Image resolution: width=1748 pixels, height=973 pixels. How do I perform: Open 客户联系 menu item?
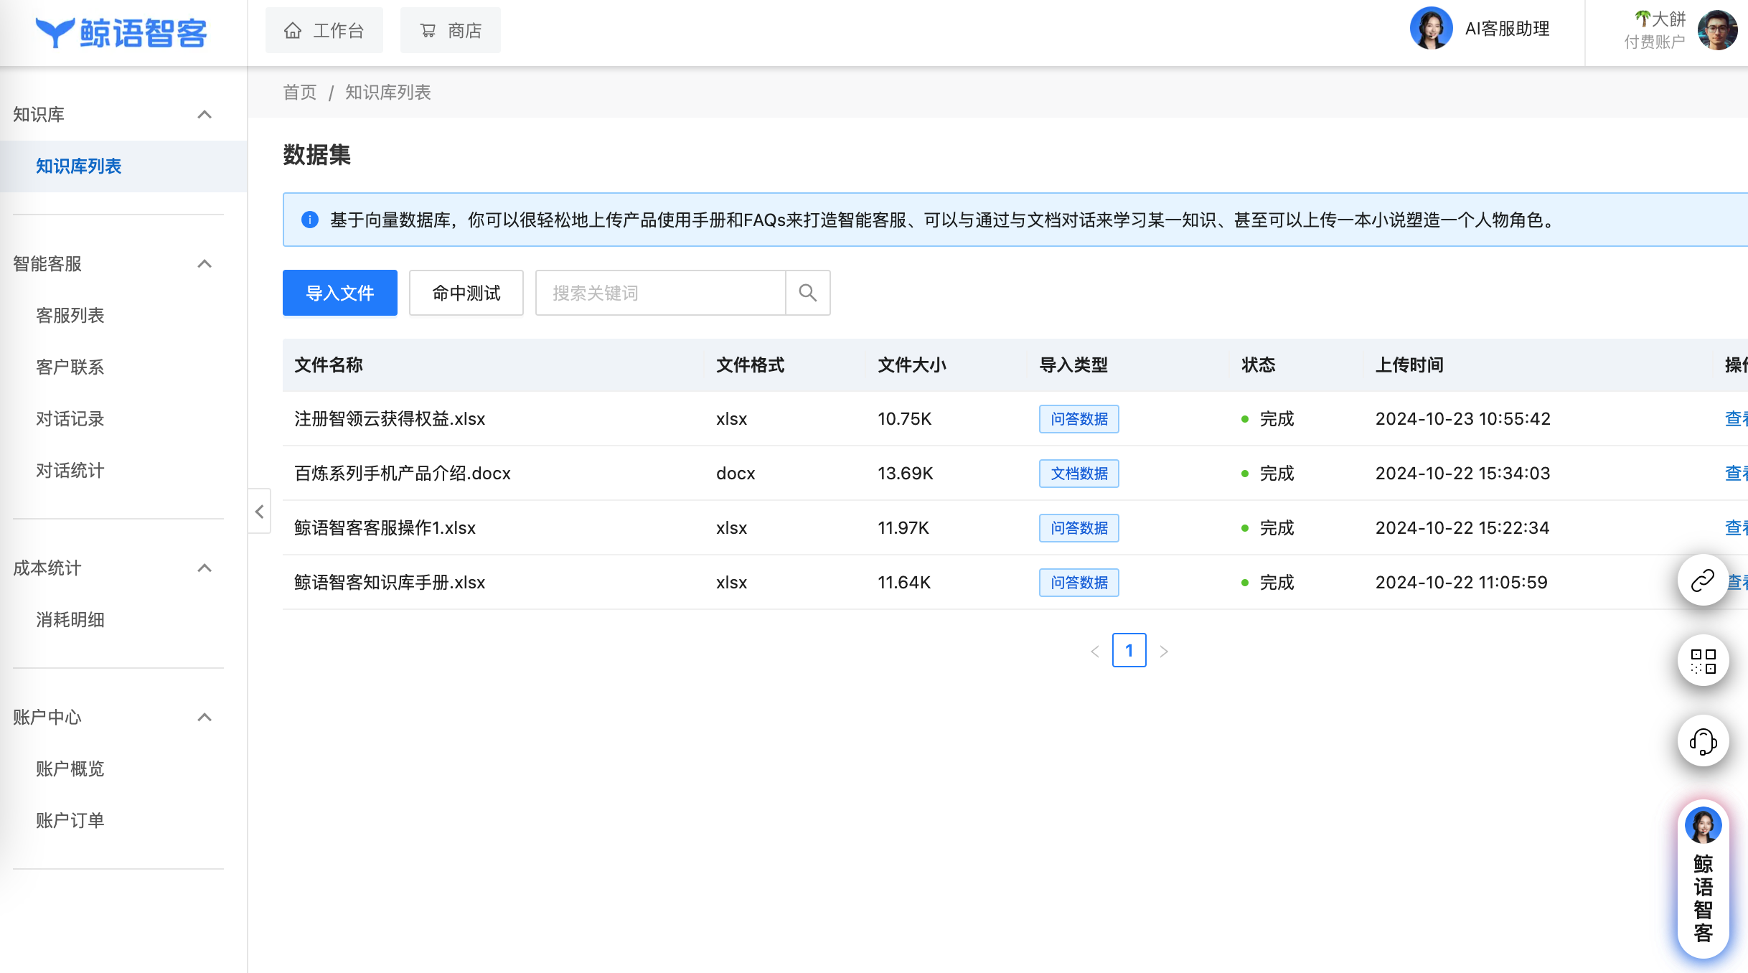(70, 367)
